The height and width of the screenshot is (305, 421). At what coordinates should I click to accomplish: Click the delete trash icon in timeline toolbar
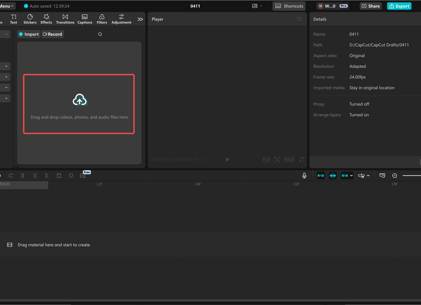point(59,175)
